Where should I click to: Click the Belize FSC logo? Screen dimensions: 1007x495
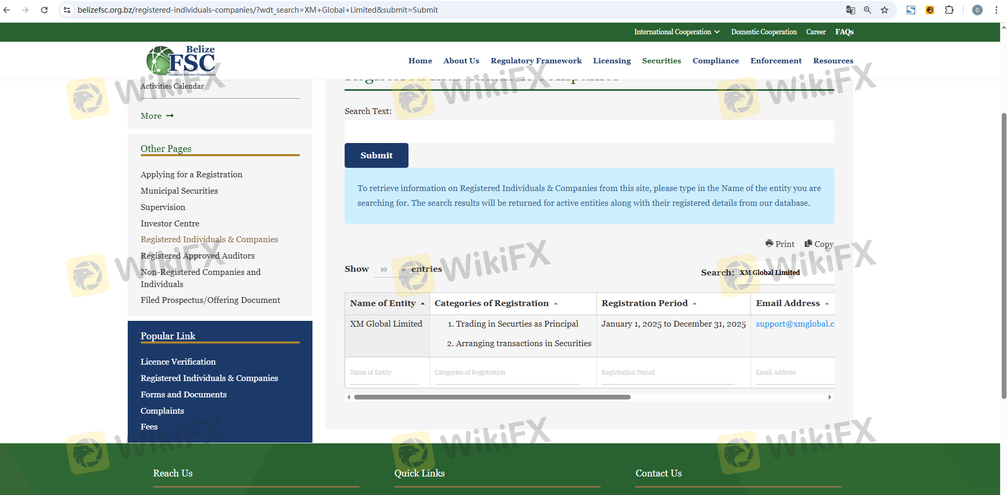click(181, 61)
